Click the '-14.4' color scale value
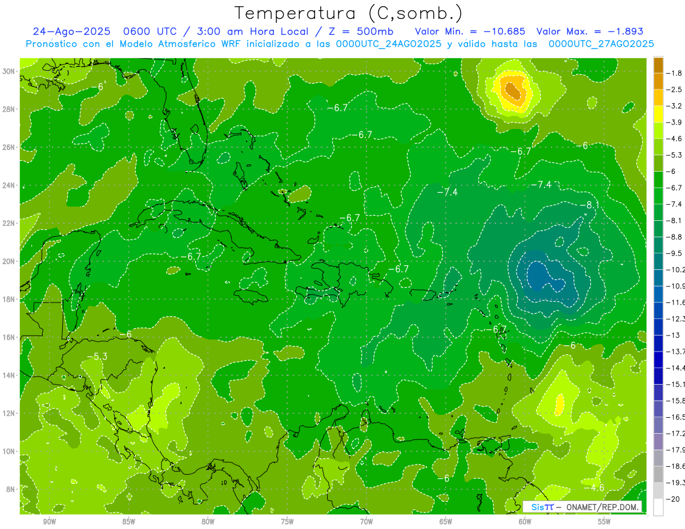Viewport: 685px width, 529px height. tap(675, 368)
